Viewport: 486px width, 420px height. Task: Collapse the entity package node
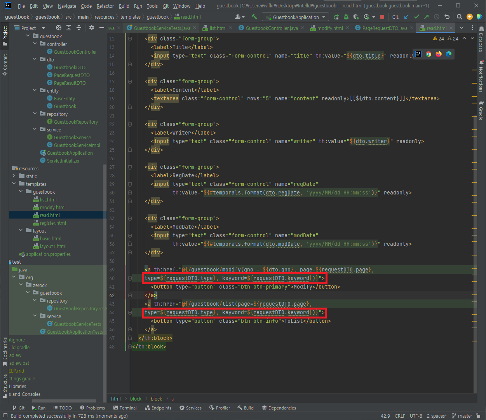(35, 91)
